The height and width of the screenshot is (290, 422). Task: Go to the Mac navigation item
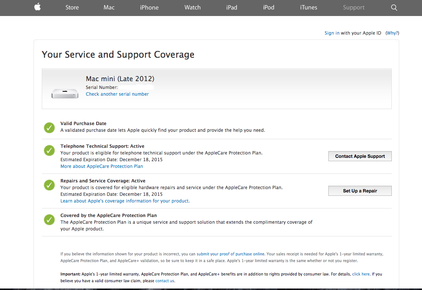pyautogui.click(x=109, y=7)
